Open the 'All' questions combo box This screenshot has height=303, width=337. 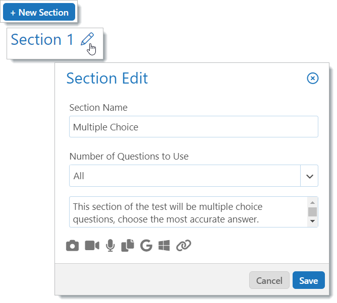click(193, 176)
